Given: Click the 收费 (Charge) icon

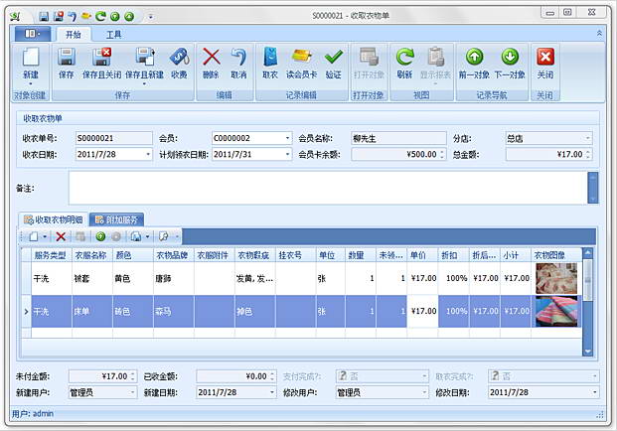Looking at the screenshot, I should pos(179,63).
